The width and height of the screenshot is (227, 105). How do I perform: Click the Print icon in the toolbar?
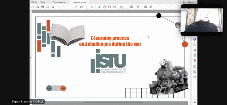click(x=43, y=7)
